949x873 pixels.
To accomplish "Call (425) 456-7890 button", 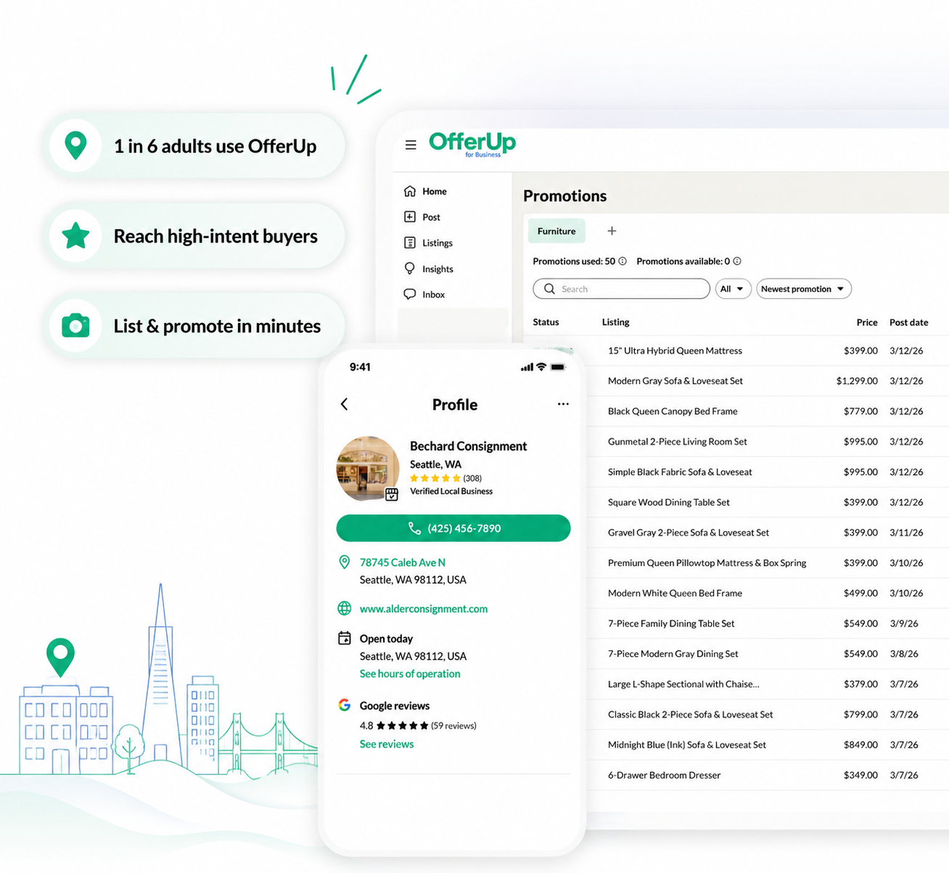I will pos(453,528).
